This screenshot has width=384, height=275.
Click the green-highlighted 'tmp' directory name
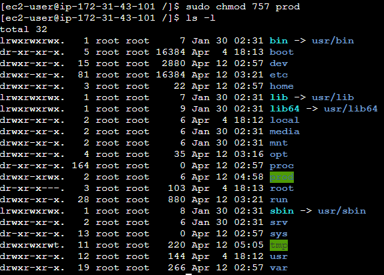278,245
